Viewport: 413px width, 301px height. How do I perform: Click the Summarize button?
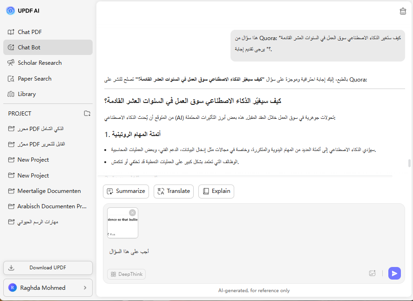click(126, 191)
